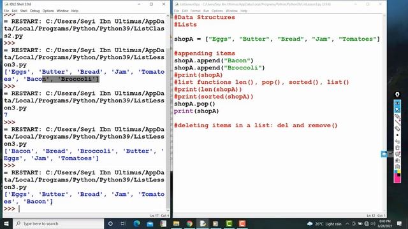
Task: Open File menu in ListLesson3 editor
Action: point(177,11)
